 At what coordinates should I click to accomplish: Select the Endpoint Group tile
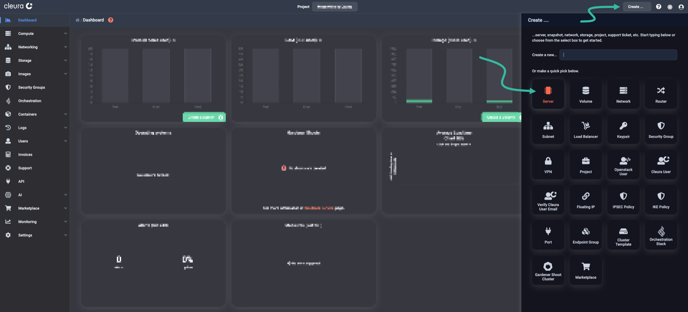(586, 235)
